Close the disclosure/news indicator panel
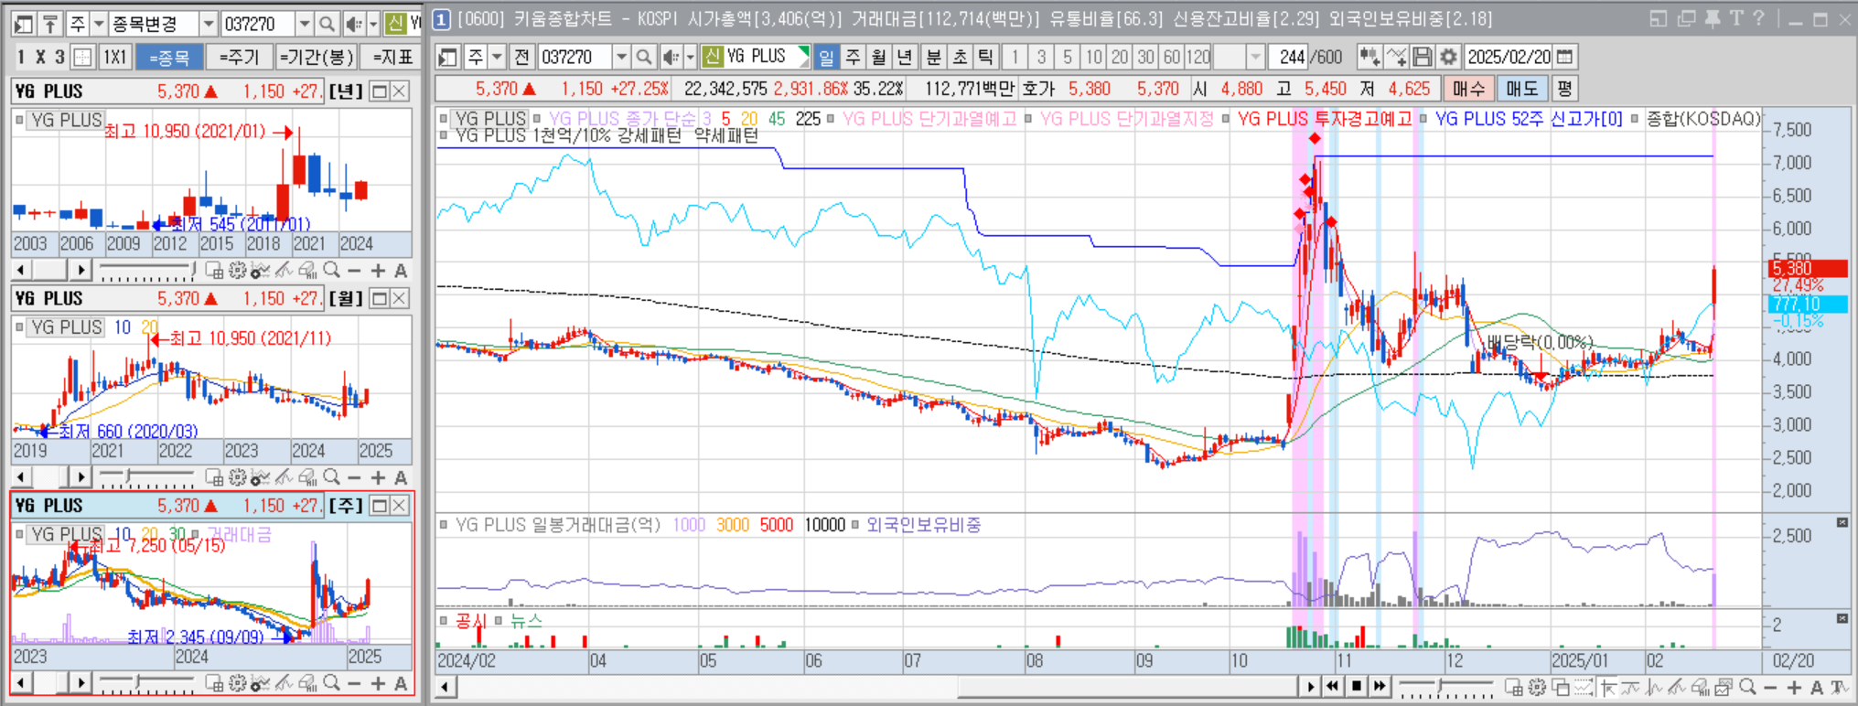This screenshot has width=1858, height=706. (x=1842, y=618)
